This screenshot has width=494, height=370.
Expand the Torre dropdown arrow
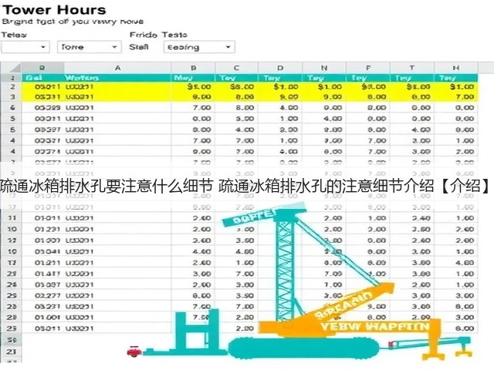pos(115,47)
